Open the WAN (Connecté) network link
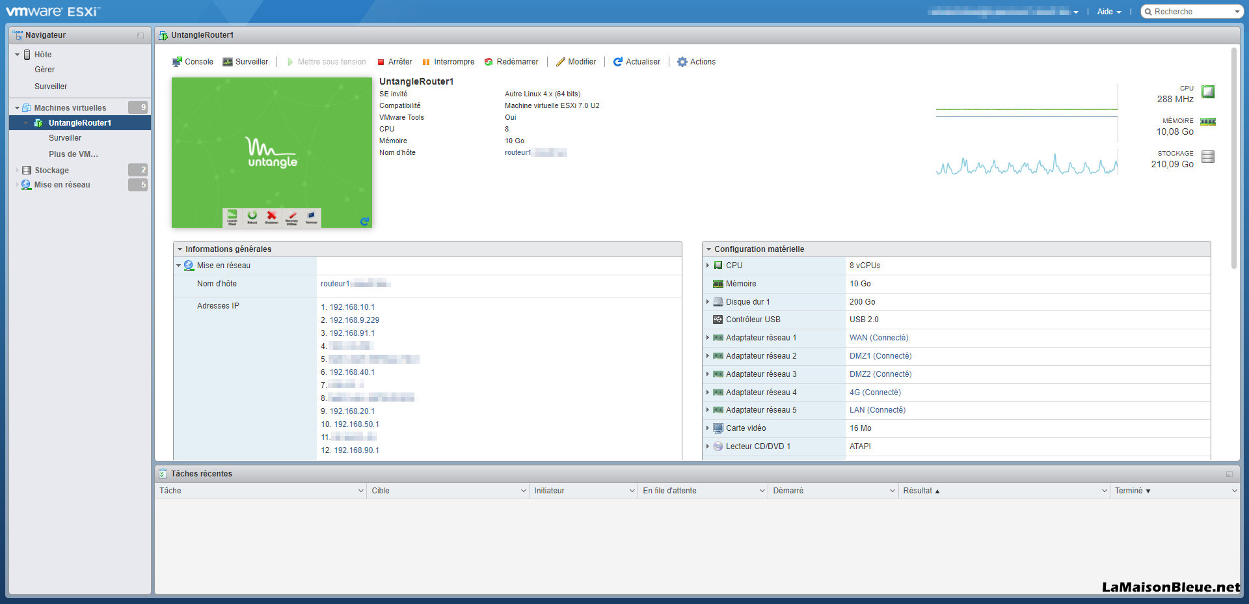This screenshot has height=604, width=1249. [x=879, y=338]
